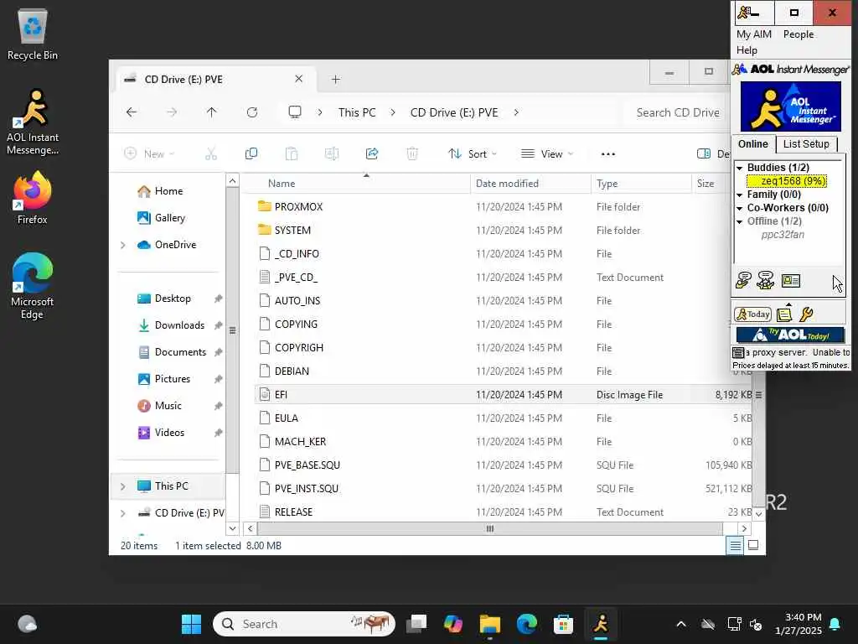Collapse the Family group in AIM

click(739, 195)
